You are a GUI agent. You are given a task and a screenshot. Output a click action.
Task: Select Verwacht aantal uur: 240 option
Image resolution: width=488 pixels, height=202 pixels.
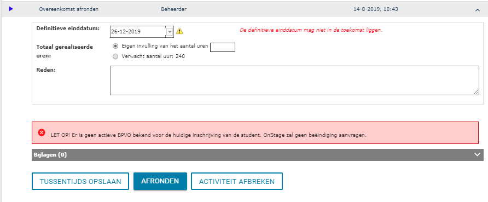(x=115, y=56)
